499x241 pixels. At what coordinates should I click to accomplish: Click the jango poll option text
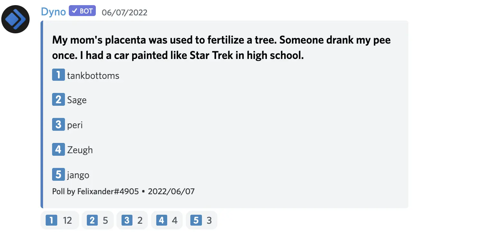coord(78,175)
